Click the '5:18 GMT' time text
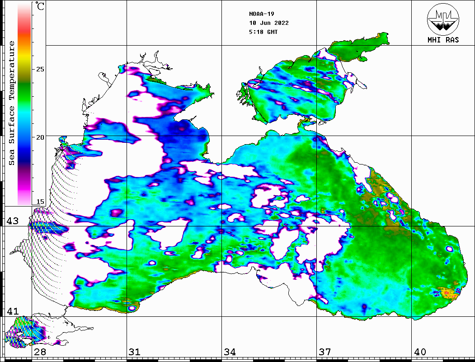The image size is (475, 362). [263, 32]
